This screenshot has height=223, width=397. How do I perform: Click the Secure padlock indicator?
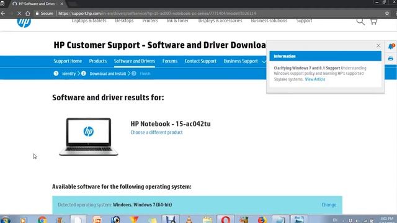tap(44, 13)
